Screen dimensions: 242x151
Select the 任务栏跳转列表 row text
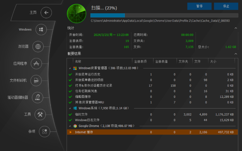click(x=86, y=91)
